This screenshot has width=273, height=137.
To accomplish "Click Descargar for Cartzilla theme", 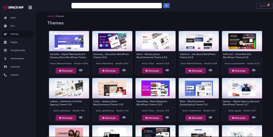I will click(66, 71).
